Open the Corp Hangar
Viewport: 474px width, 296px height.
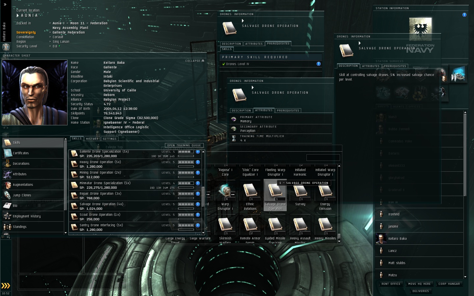[x=449, y=284]
